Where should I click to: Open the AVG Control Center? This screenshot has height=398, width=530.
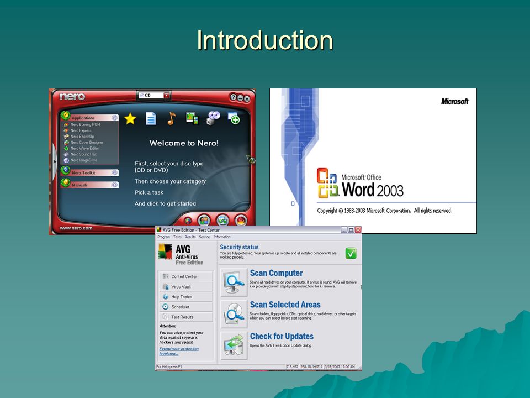pyautogui.click(x=186, y=276)
